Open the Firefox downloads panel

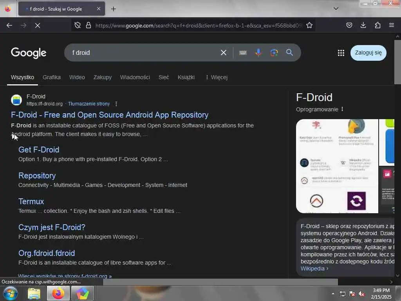pos(363,25)
